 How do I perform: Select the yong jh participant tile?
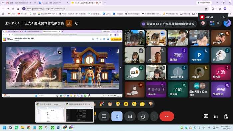tap(221, 38)
